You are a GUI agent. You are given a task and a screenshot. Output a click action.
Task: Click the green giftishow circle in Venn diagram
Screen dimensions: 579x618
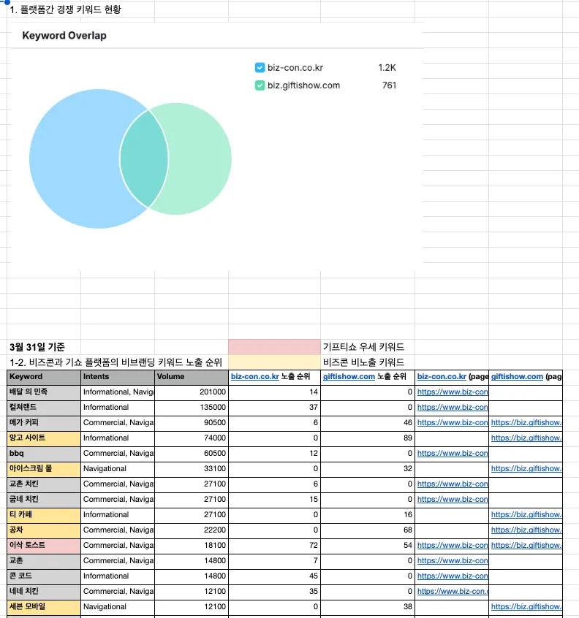pyautogui.click(x=199, y=159)
